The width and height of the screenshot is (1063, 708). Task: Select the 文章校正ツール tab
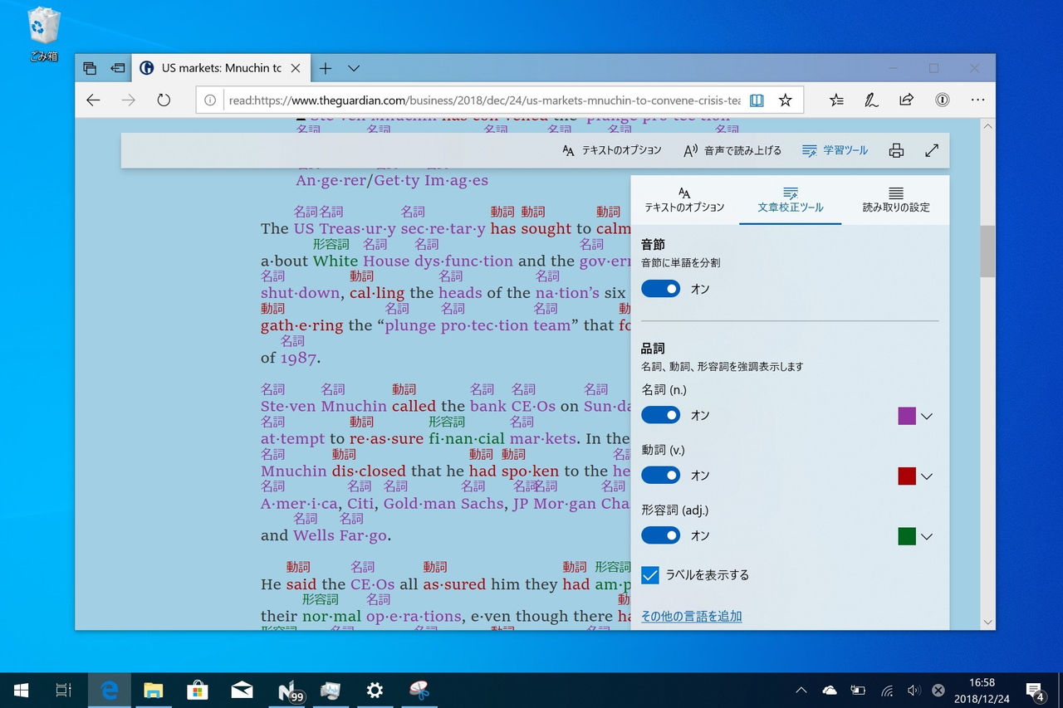coord(791,200)
